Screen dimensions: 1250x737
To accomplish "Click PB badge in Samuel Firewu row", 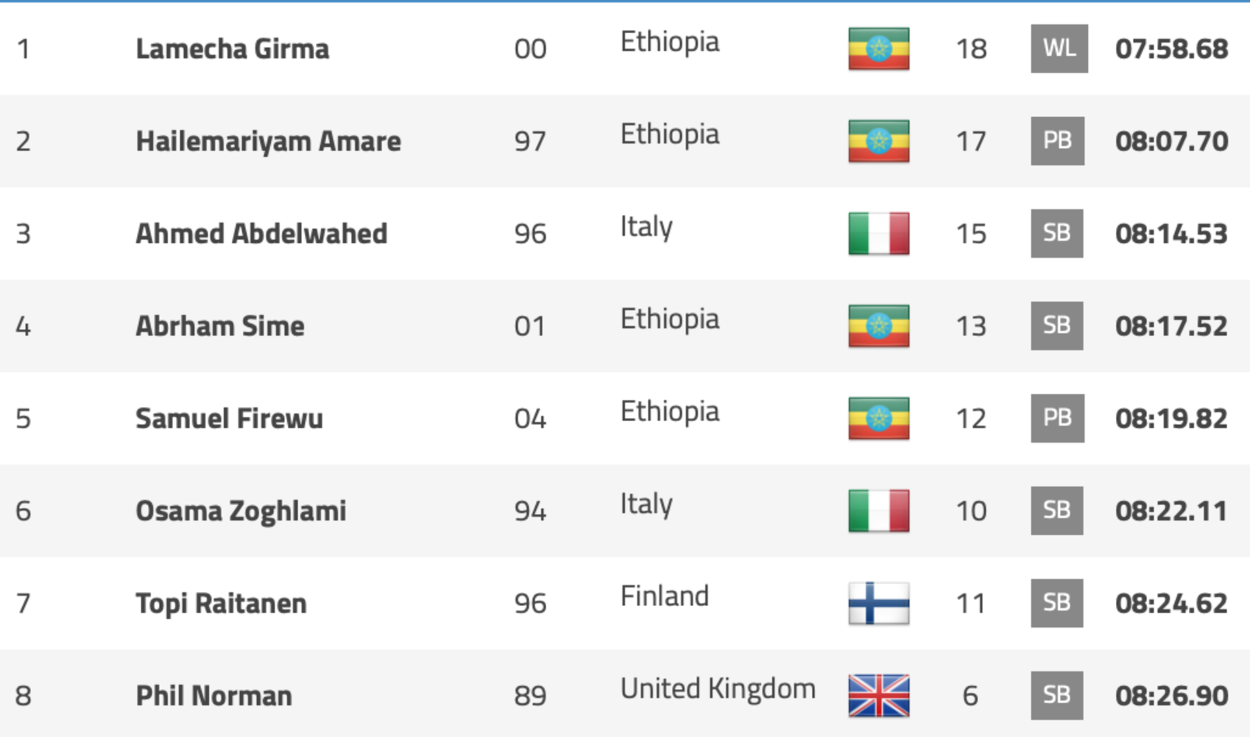I will [x=1057, y=419].
